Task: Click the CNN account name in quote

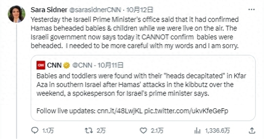Action: (54, 65)
